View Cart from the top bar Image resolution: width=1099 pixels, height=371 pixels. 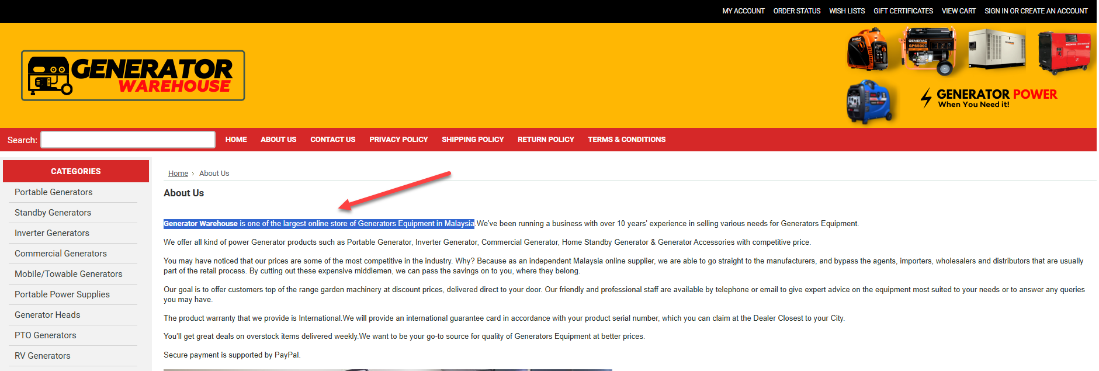coord(958,11)
